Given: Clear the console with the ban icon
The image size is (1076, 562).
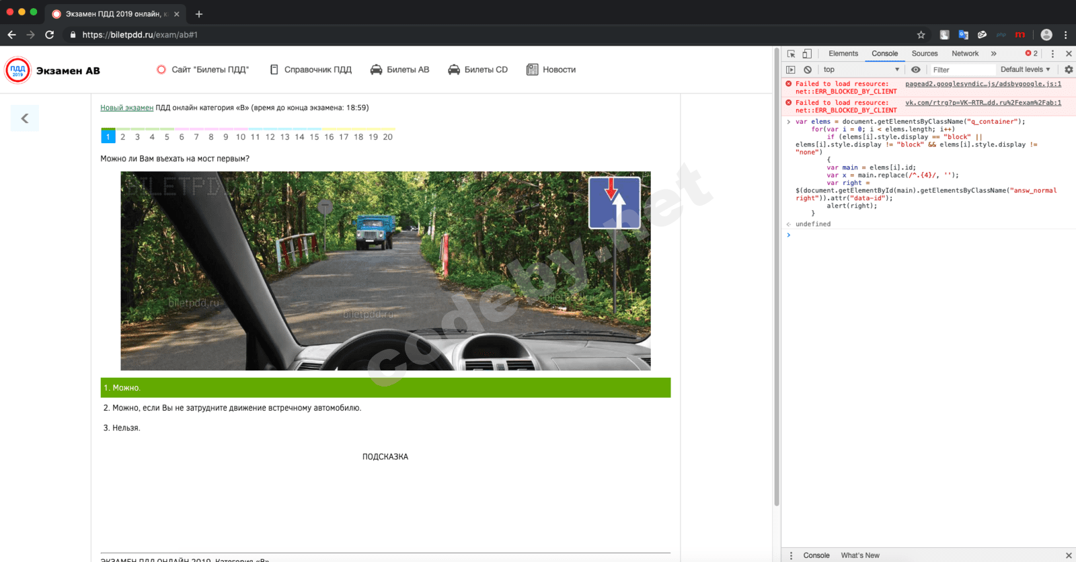Looking at the screenshot, I should click(808, 70).
